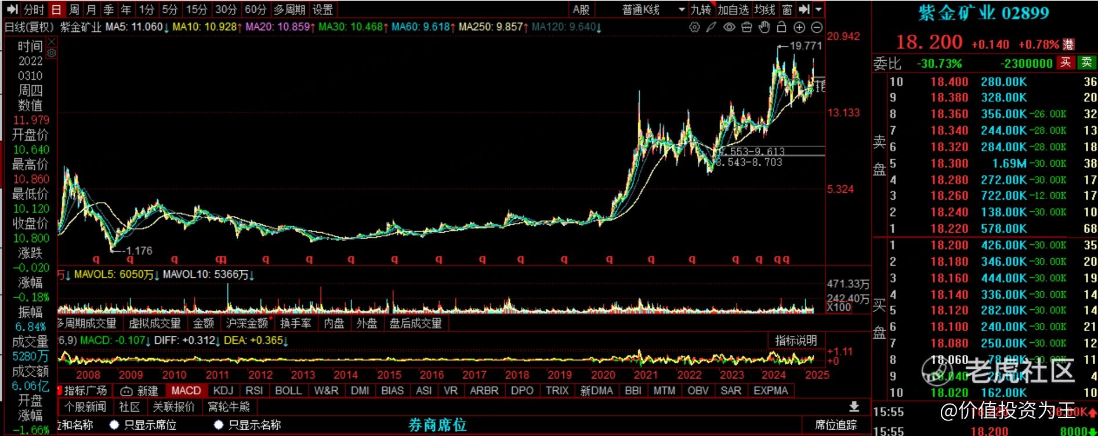1098x436 pixels.
Task: Toggle the eye visibility icon on chart
Action: (x=729, y=27)
